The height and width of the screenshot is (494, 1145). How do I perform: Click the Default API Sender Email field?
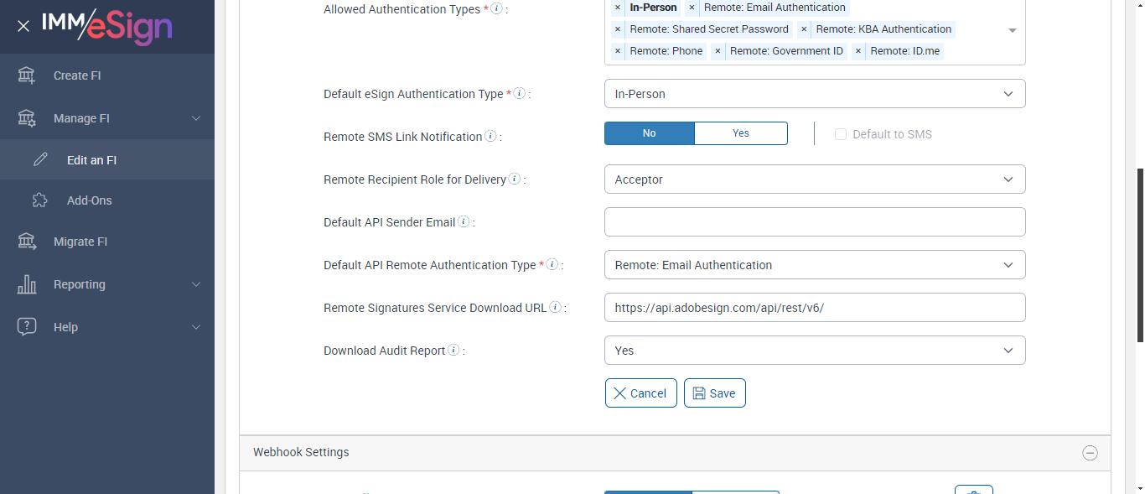815,222
